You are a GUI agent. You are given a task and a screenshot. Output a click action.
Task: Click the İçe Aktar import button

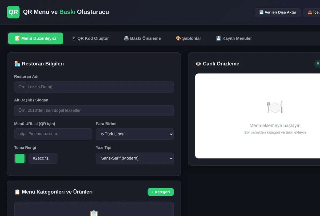pyautogui.click(x=312, y=12)
